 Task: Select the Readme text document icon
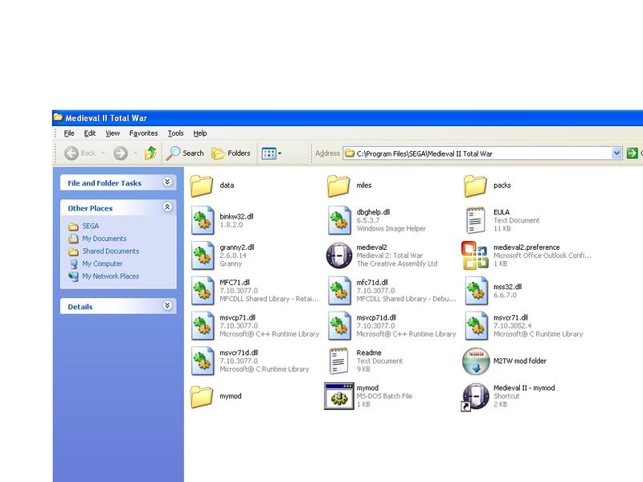338,361
